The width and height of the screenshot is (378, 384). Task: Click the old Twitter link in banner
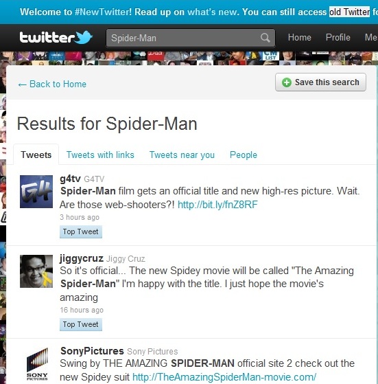pos(349,12)
